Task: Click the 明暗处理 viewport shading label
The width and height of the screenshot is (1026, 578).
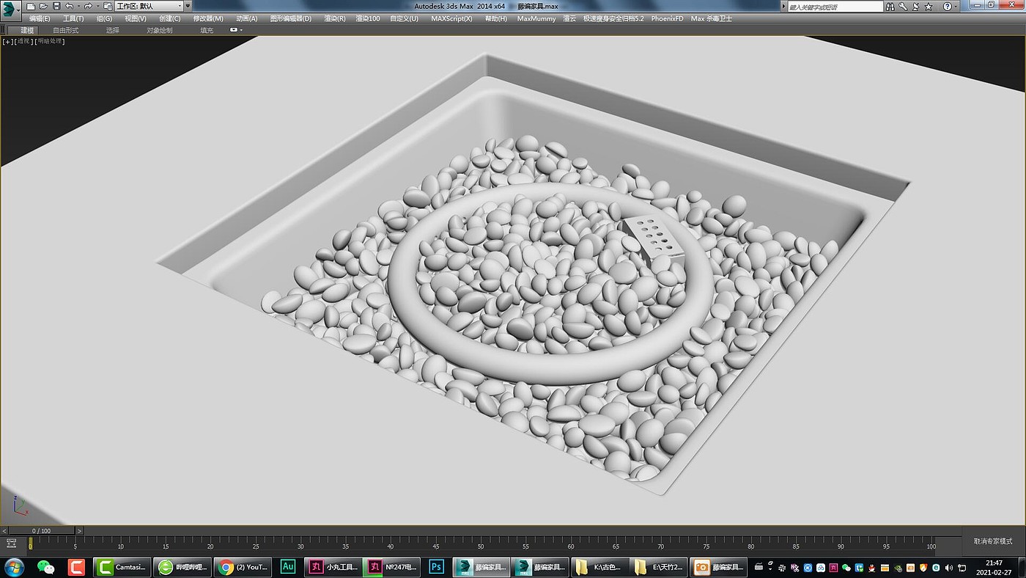Action: (51, 42)
